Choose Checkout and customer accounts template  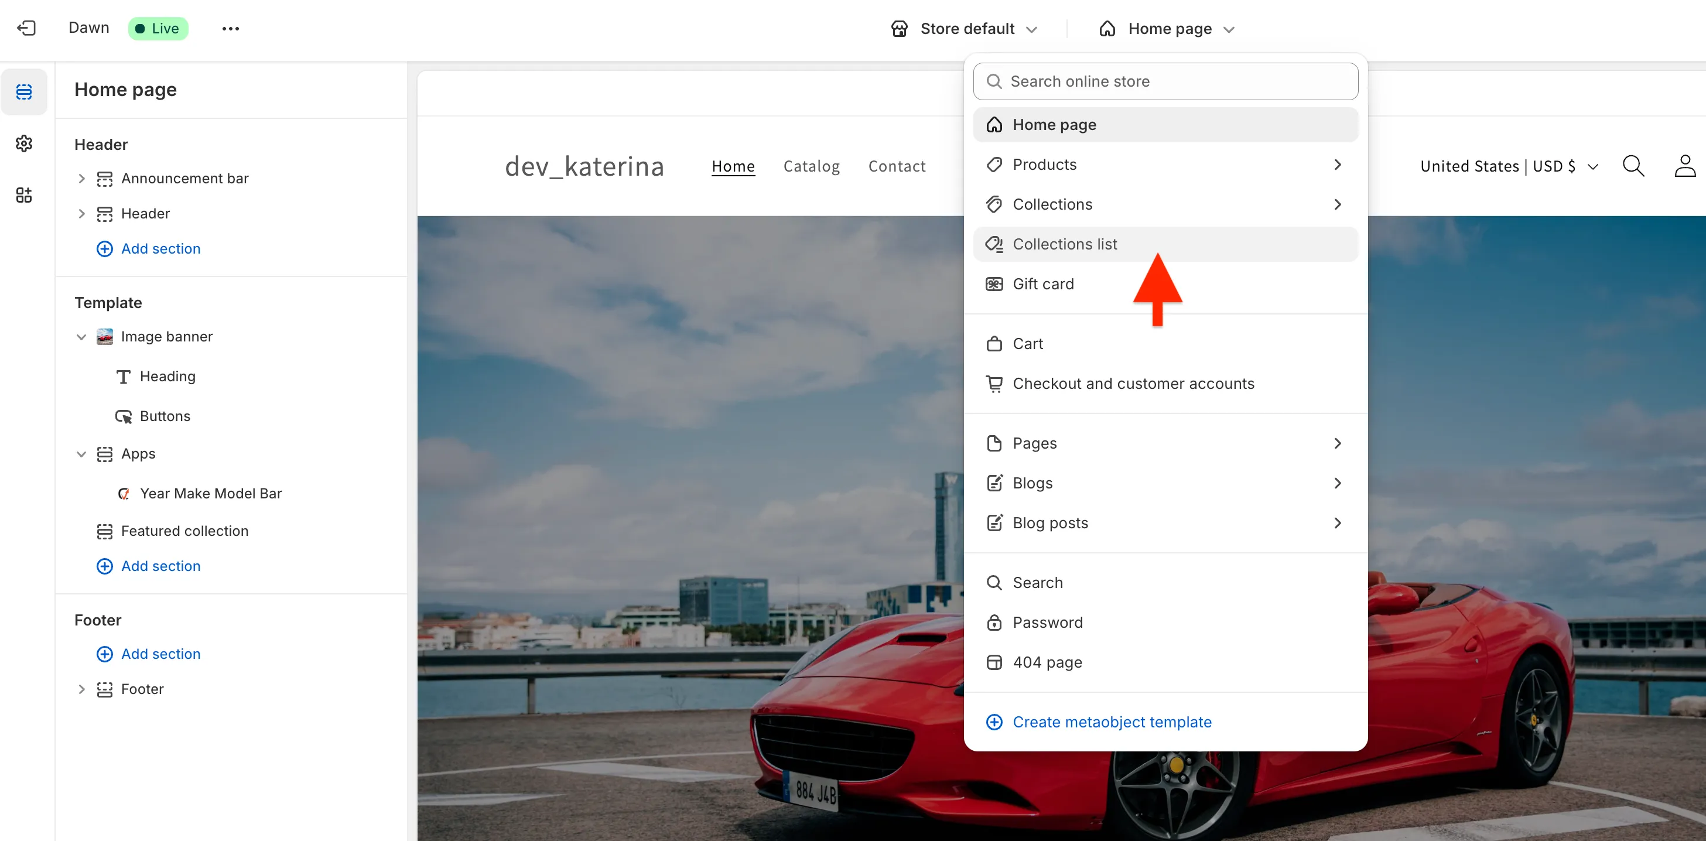pyautogui.click(x=1133, y=384)
